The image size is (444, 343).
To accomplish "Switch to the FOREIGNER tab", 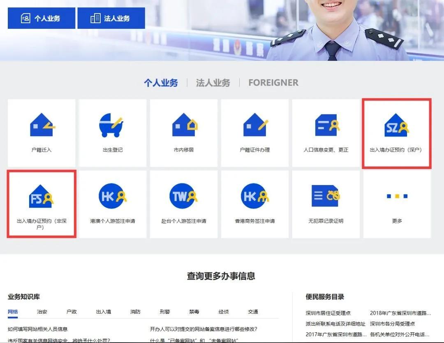I will (273, 82).
